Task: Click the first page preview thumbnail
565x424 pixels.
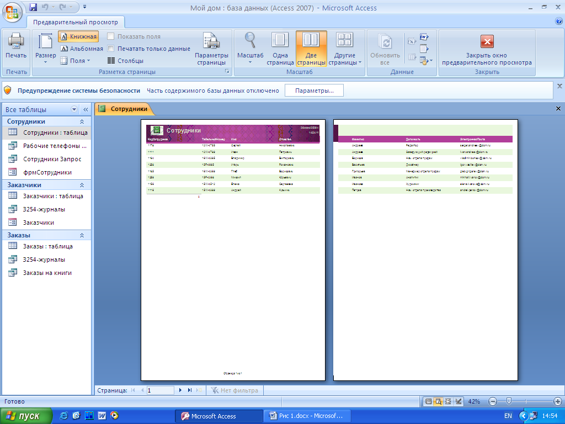Action: 233,250
